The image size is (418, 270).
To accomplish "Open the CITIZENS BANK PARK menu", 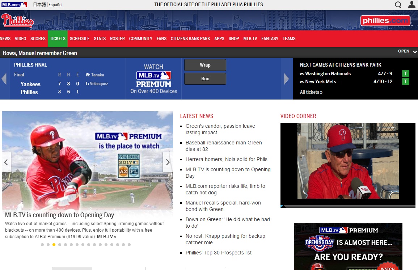I will tap(190, 39).
